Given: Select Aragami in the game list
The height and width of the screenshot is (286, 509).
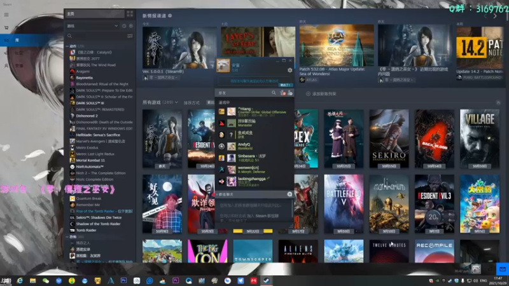Looking at the screenshot, I should point(83,71).
